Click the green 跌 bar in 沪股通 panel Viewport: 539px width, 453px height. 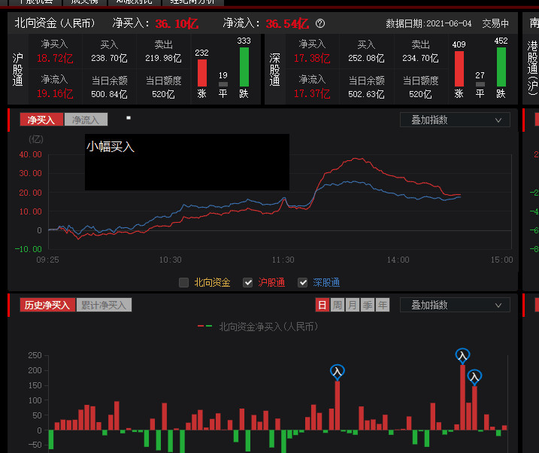(x=244, y=67)
